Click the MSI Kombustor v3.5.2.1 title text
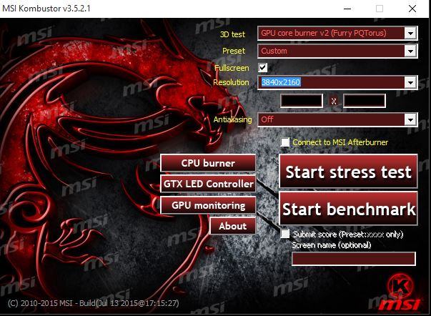 click(x=46, y=9)
